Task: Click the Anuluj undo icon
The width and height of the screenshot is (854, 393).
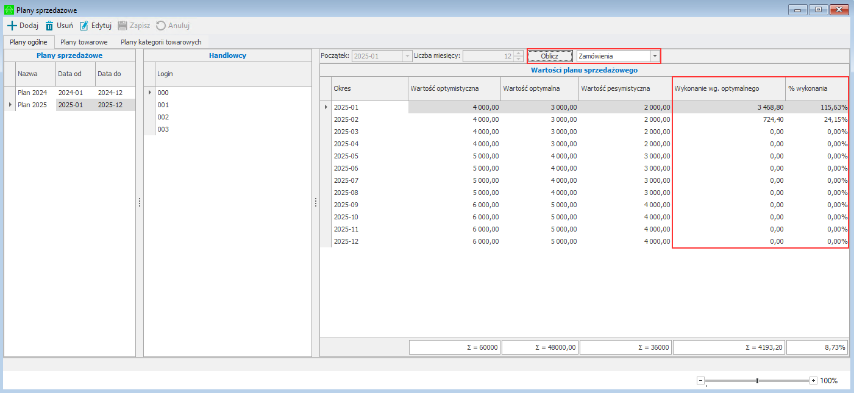Action: pos(161,26)
